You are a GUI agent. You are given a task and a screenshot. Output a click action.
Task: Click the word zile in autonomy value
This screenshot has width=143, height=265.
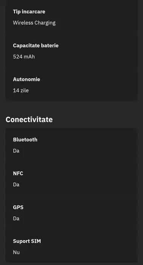[25, 90]
